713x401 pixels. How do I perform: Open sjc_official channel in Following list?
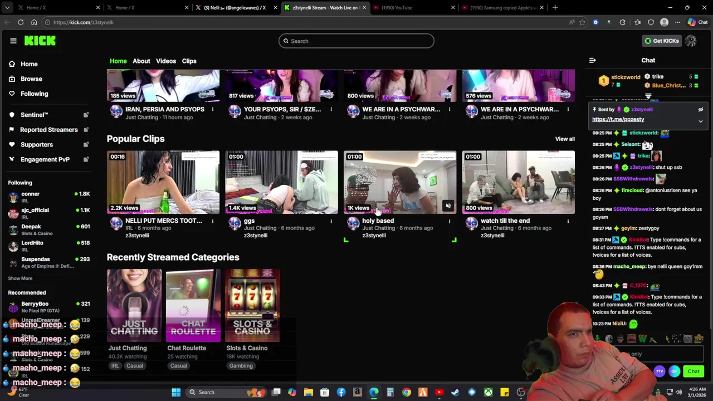click(x=48, y=213)
